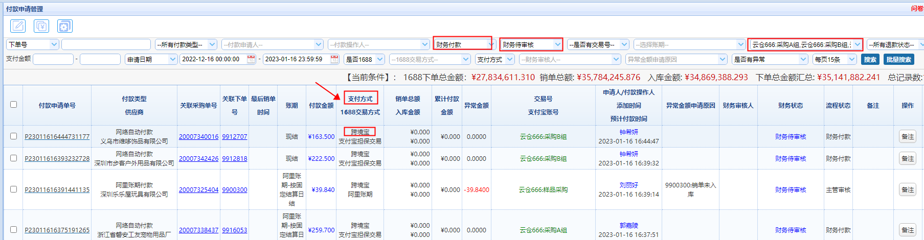Click the 搜索 search button
Viewport: 924px width, 240px height.
(x=870, y=59)
